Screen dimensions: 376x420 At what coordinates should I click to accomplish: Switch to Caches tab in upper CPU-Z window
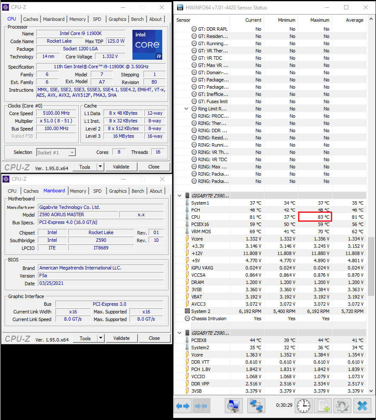[31, 19]
